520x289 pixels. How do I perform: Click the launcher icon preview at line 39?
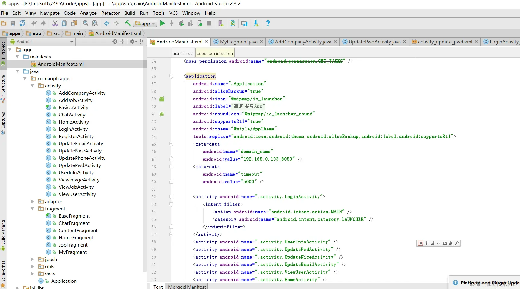pos(162,99)
